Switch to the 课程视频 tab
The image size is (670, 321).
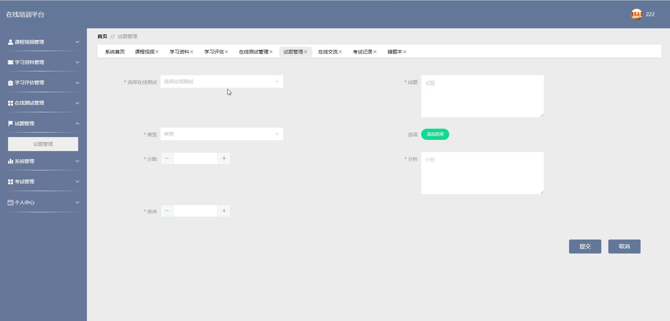[145, 52]
